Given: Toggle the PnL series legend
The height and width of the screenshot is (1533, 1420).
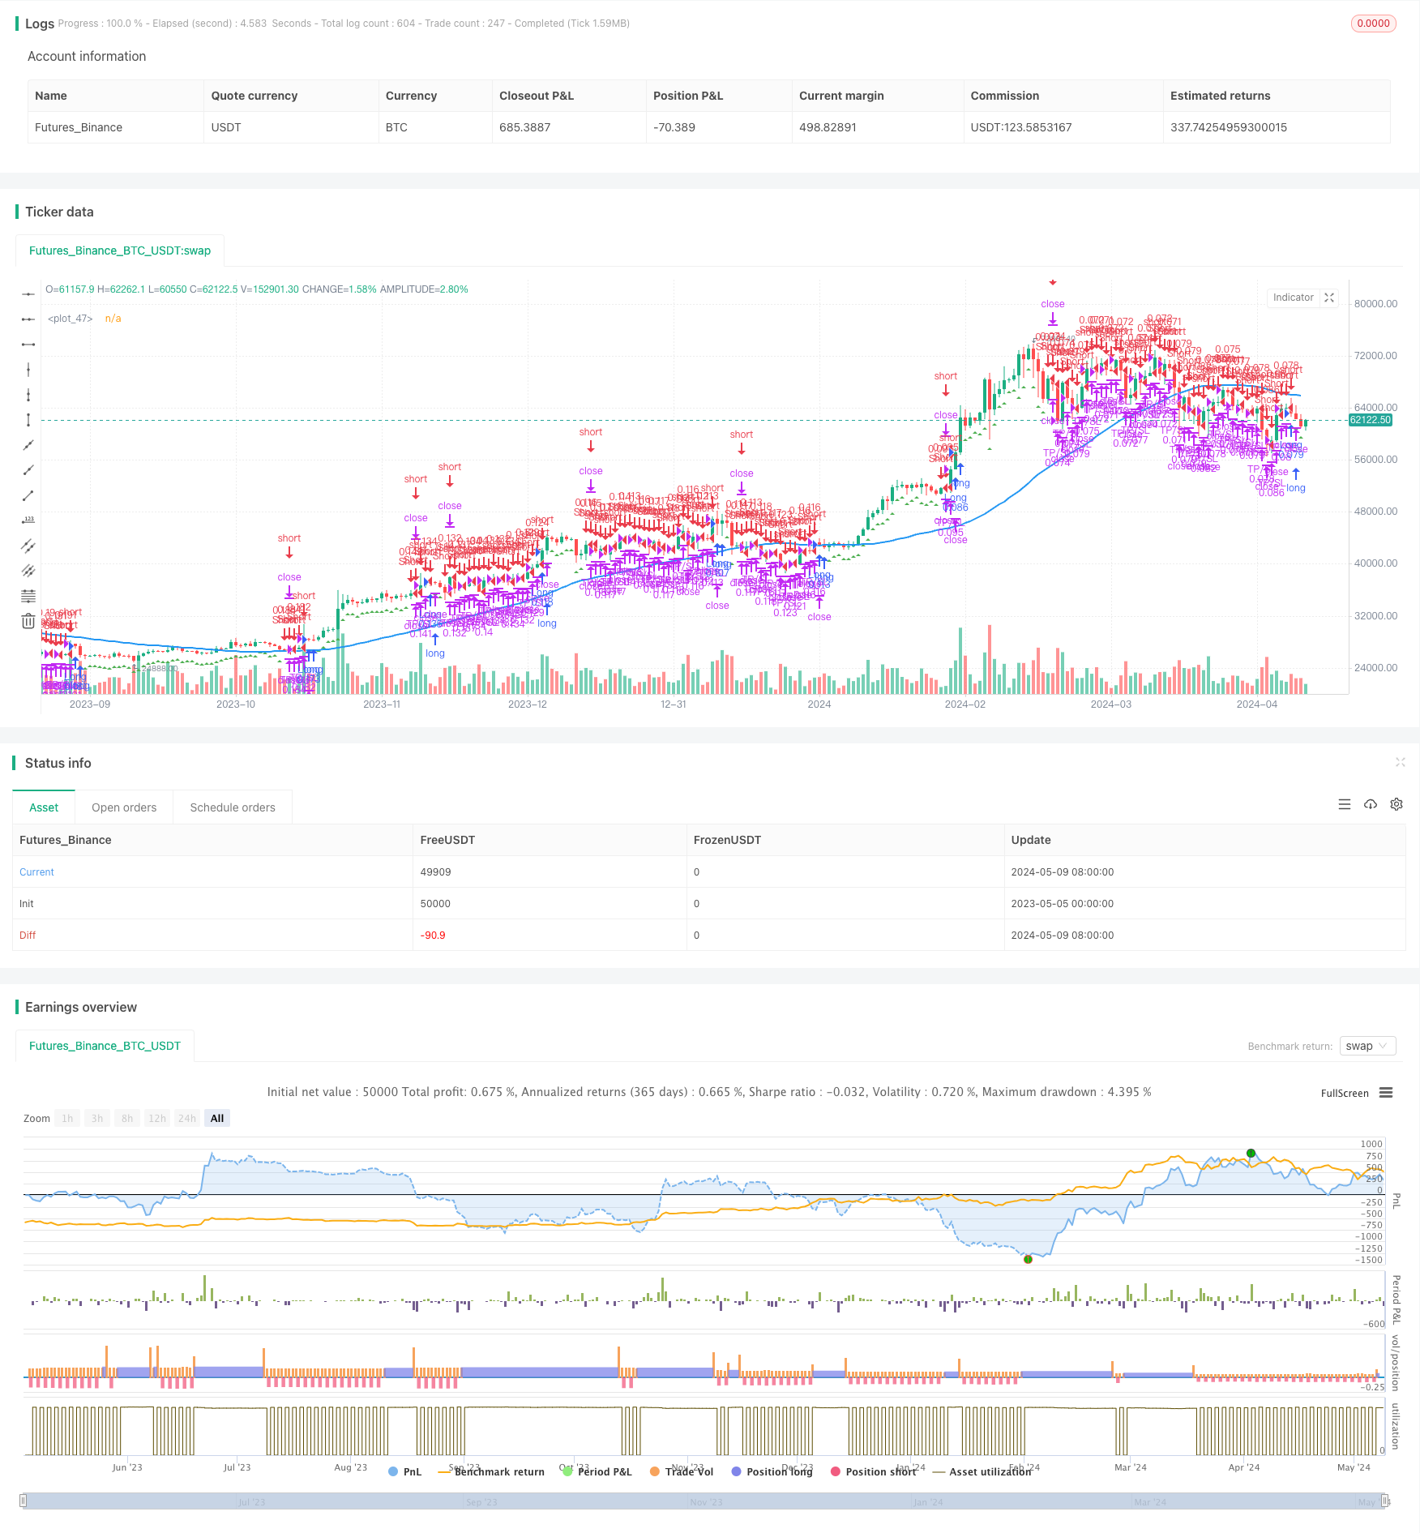Looking at the screenshot, I should tap(405, 1471).
